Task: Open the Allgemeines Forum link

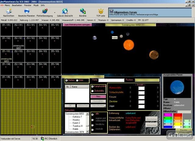Action: click(x=125, y=12)
